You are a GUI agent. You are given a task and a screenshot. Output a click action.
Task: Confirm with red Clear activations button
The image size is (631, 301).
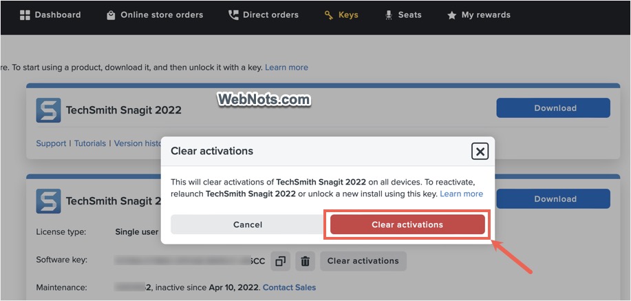(x=407, y=225)
